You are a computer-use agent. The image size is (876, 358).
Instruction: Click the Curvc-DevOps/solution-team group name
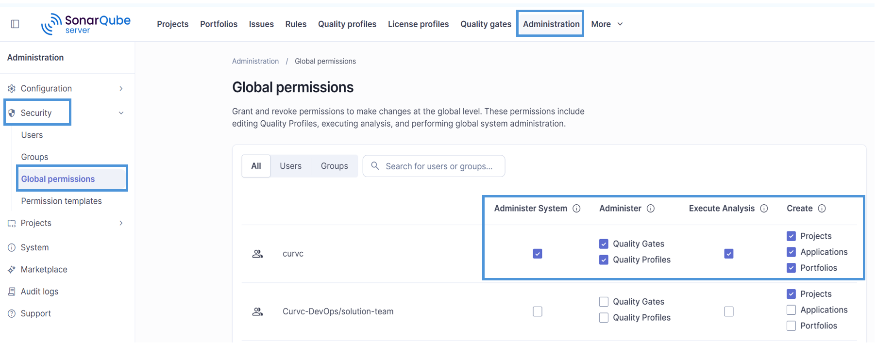pos(338,311)
